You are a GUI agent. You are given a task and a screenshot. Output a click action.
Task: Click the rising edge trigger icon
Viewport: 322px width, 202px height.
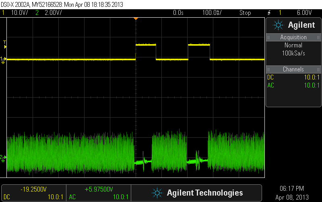pyautogui.click(x=268, y=12)
